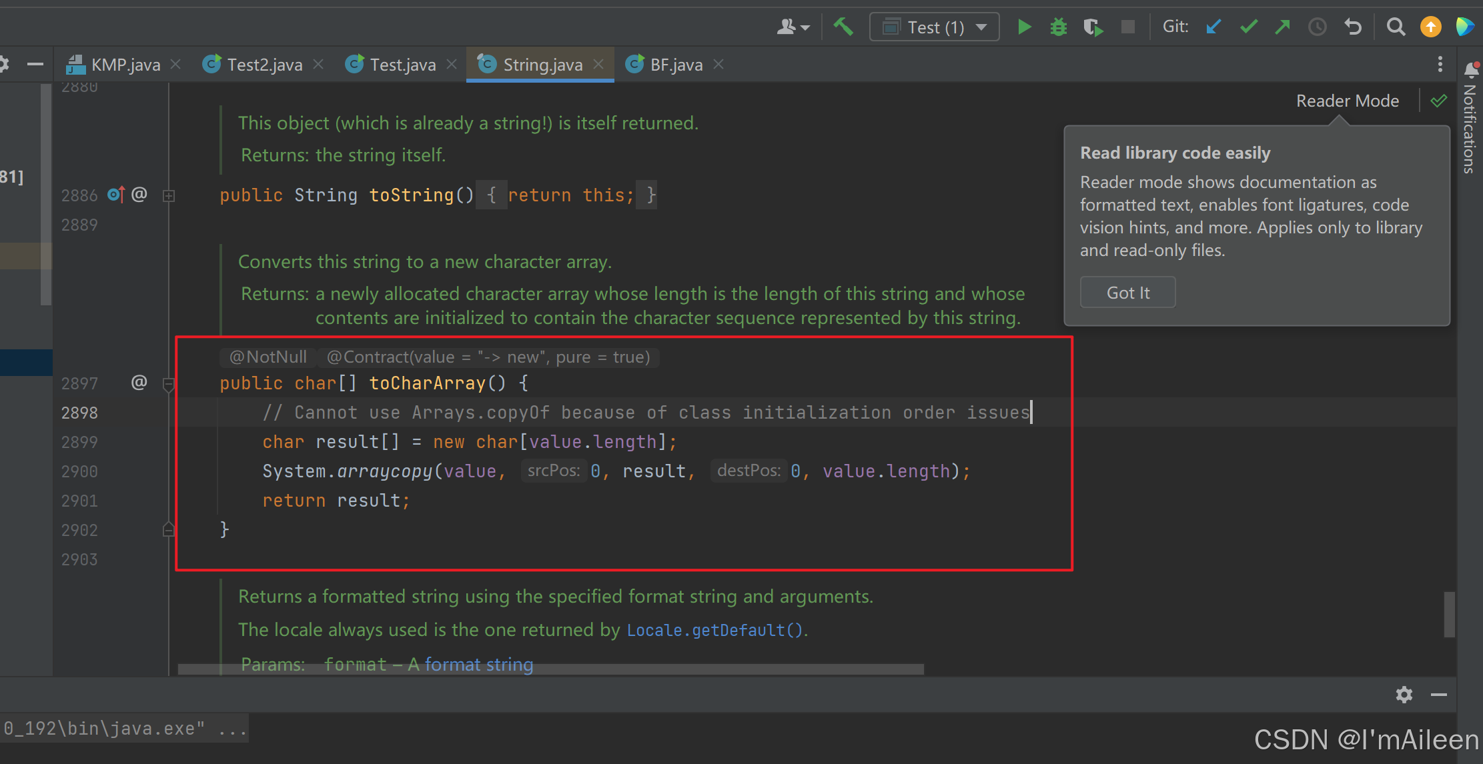Screen dimensions: 1483x764
Task: Update project with Git blue arrow
Action: coord(1213,27)
